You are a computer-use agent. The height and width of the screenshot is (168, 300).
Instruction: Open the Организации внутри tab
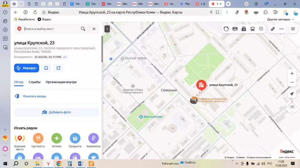61,82
